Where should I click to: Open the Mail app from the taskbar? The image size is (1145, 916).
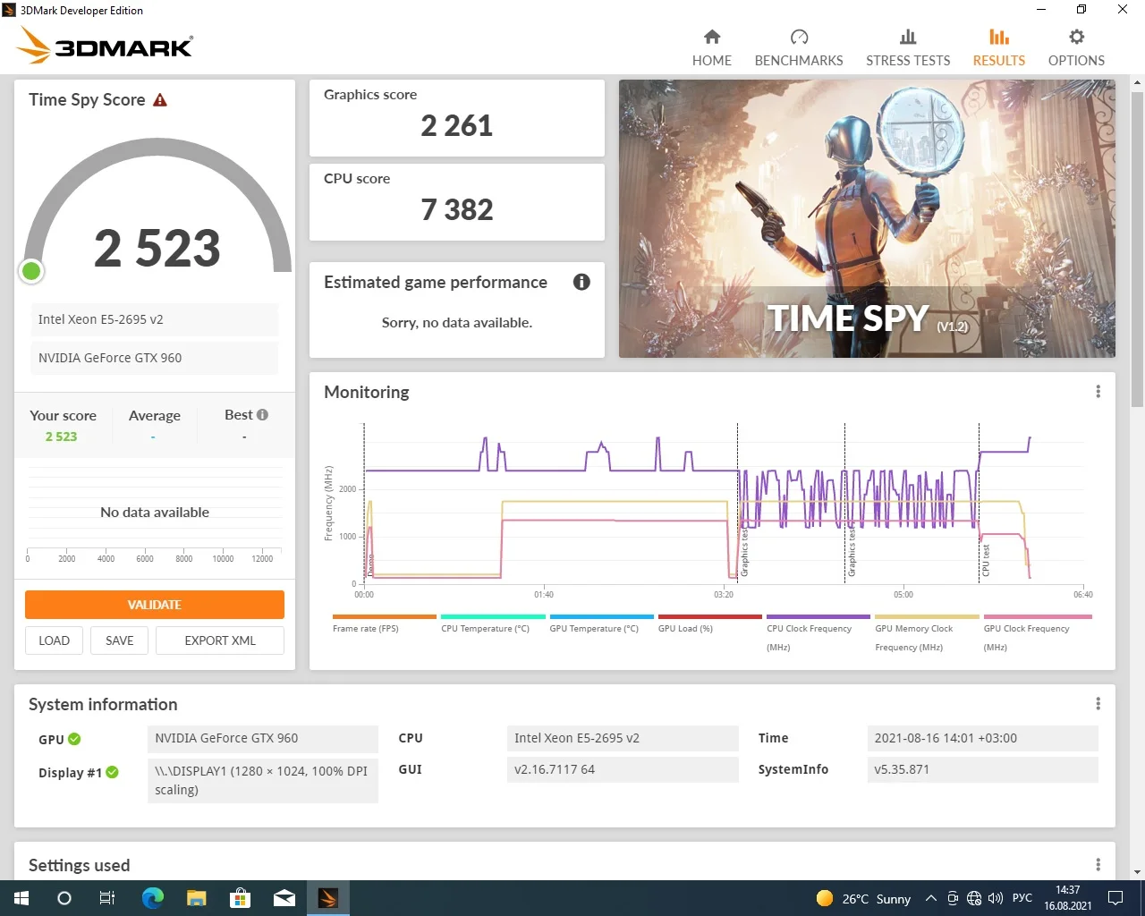(284, 898)
